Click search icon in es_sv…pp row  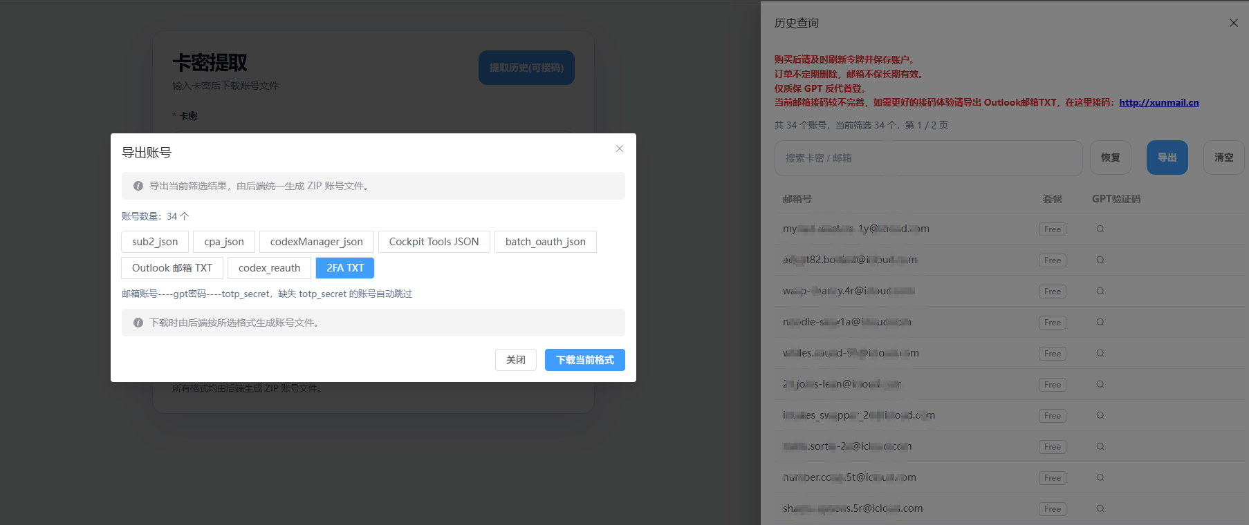1100,415
